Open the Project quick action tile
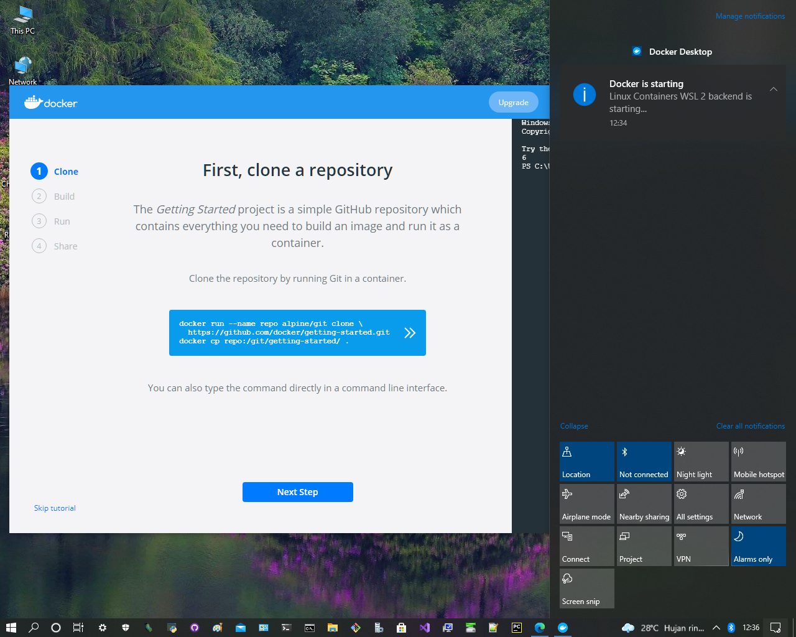The width and height of the screenshot is (796, 637). [644, 546]
